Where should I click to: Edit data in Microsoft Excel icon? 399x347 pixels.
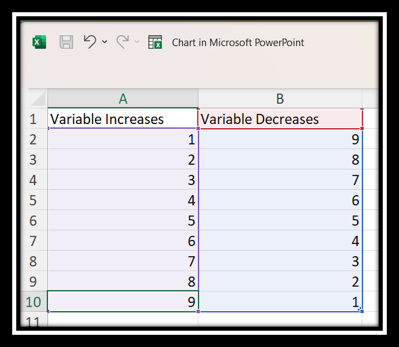coord(155,42)
